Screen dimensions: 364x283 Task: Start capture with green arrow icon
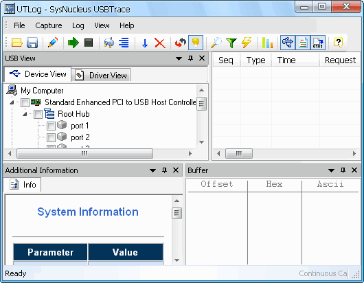[73, 43]
